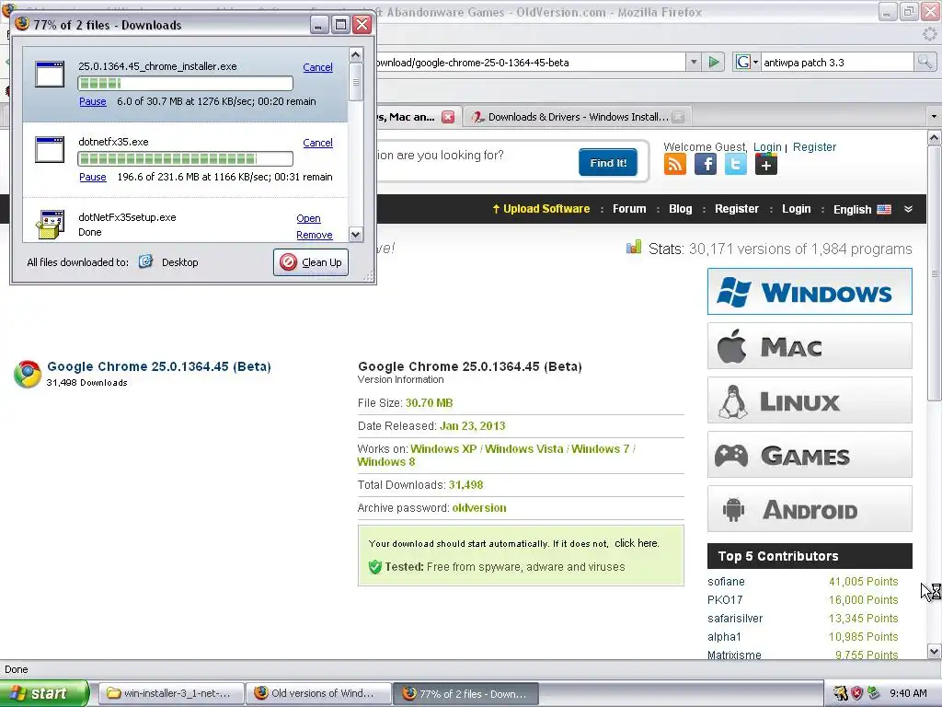
Task: Click the Login link next to Welcome Guest
Action: (x=767, y=146)
